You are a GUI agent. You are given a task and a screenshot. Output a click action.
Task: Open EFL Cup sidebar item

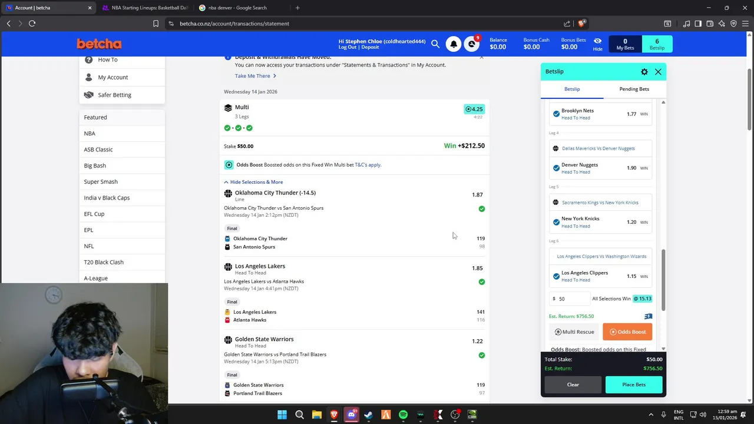pos(122,214)
